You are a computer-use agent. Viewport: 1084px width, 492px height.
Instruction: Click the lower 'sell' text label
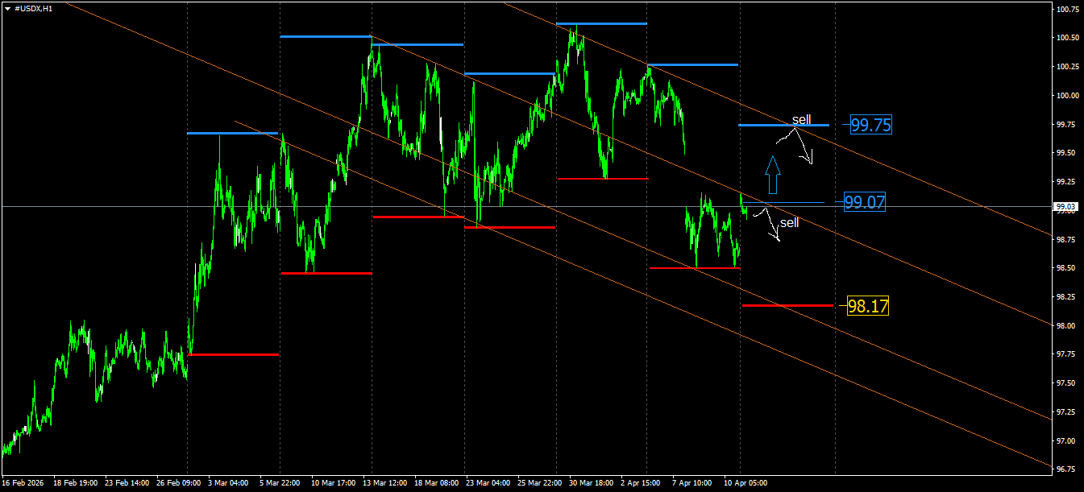point(790,223)
